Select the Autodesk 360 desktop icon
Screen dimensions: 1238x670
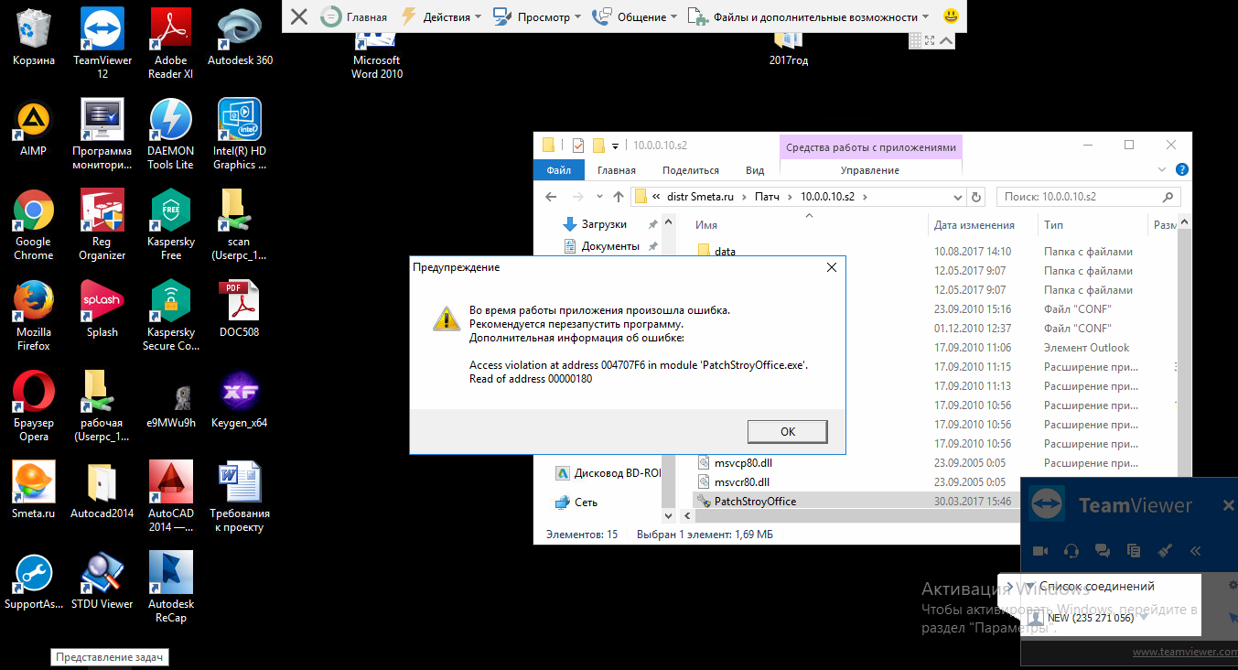pyautogui.click(x=240, y=37)
